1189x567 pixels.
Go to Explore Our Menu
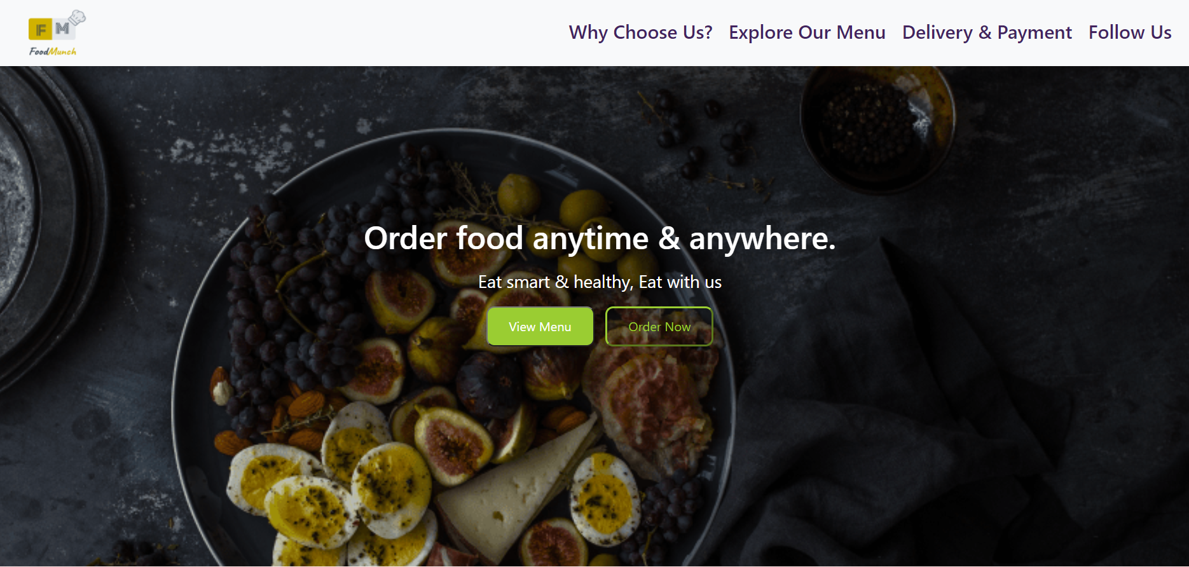pos(807,32)
